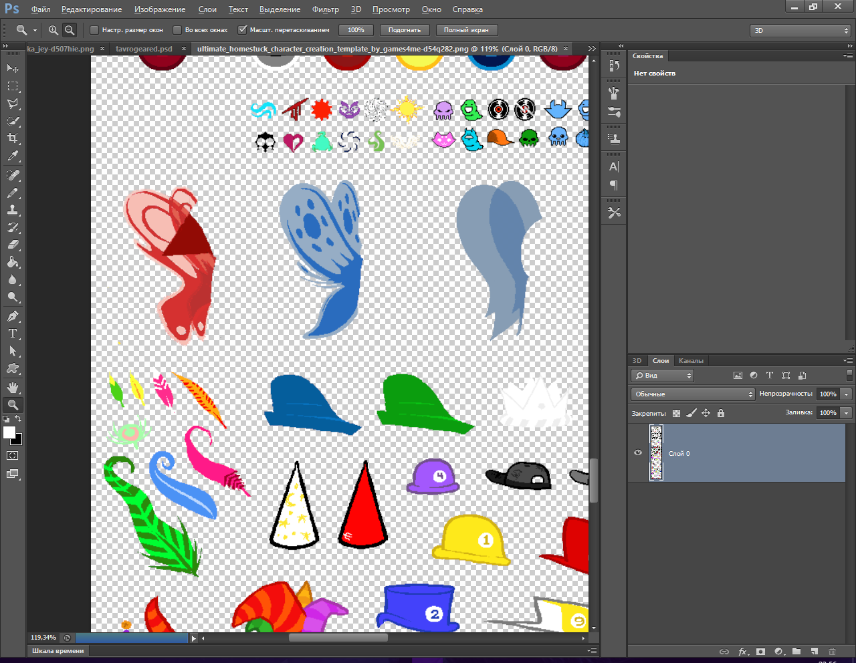Open the Фильтр menu

click(x=326, y=9)
